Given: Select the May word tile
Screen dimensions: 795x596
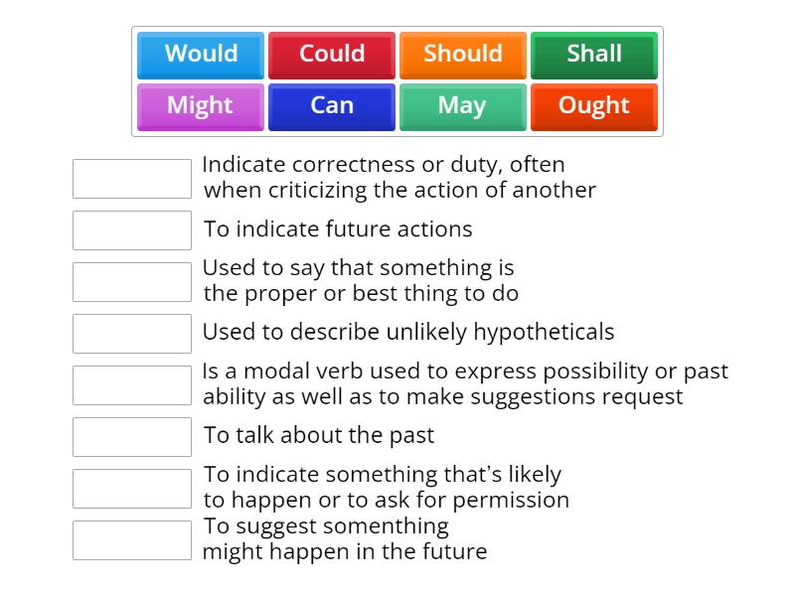Looking at the screenshot, I should (x=462, y=106).
